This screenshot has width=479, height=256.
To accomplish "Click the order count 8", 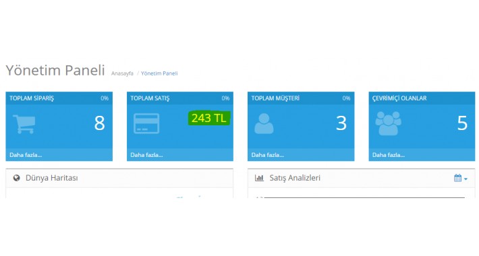I will point(99,123).
